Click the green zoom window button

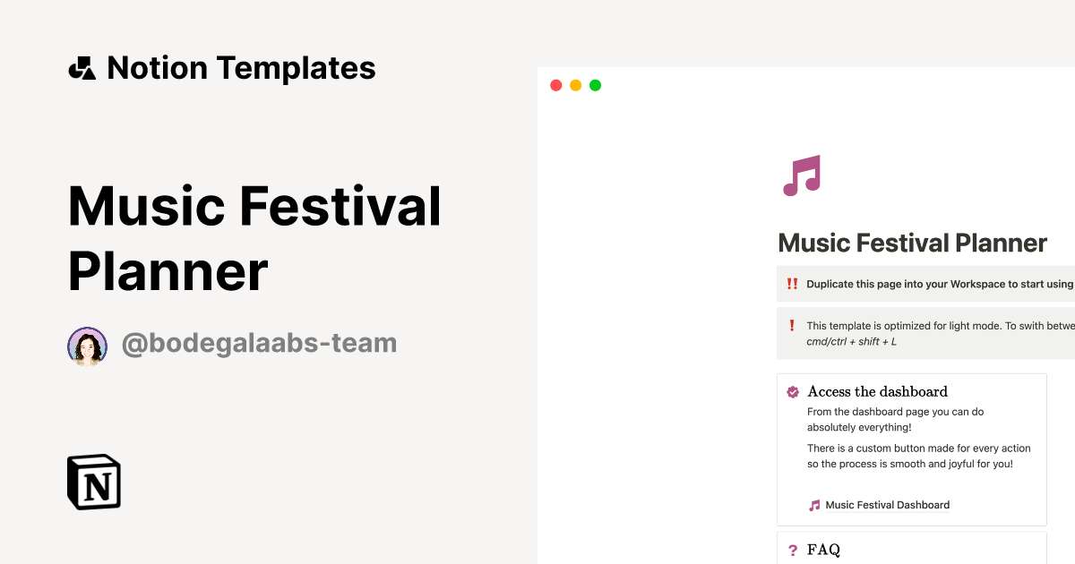coord(595,85)
